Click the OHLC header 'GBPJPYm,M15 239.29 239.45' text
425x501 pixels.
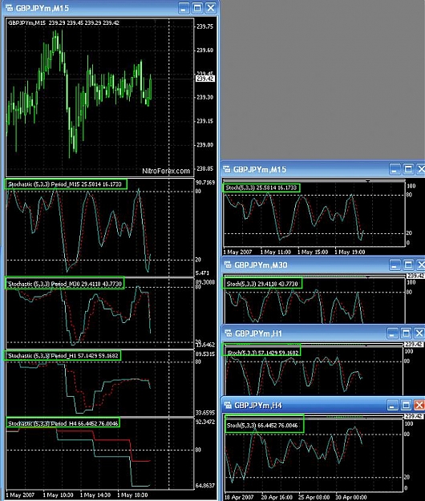[46, 22]
